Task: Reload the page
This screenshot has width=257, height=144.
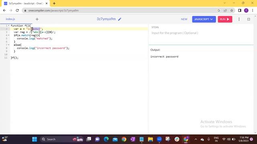Action: [x=17, y=10]
